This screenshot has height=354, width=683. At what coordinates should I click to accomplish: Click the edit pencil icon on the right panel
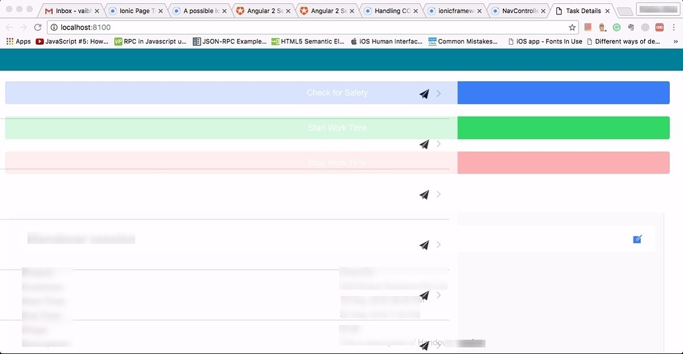tap(637, 239)
